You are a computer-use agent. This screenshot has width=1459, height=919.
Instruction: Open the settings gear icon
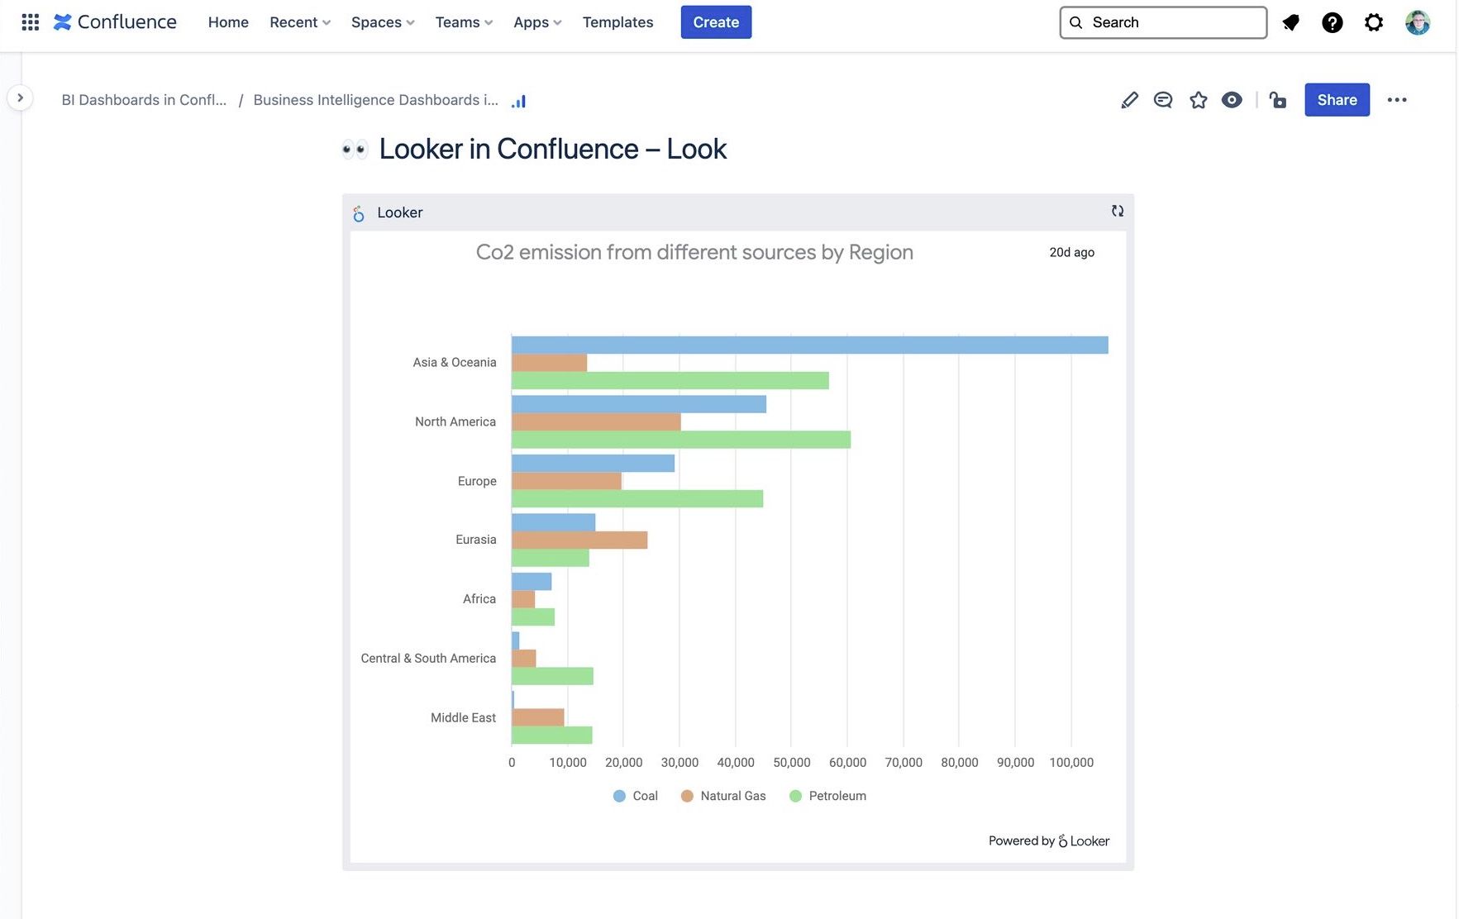(x=1374, y=22)
